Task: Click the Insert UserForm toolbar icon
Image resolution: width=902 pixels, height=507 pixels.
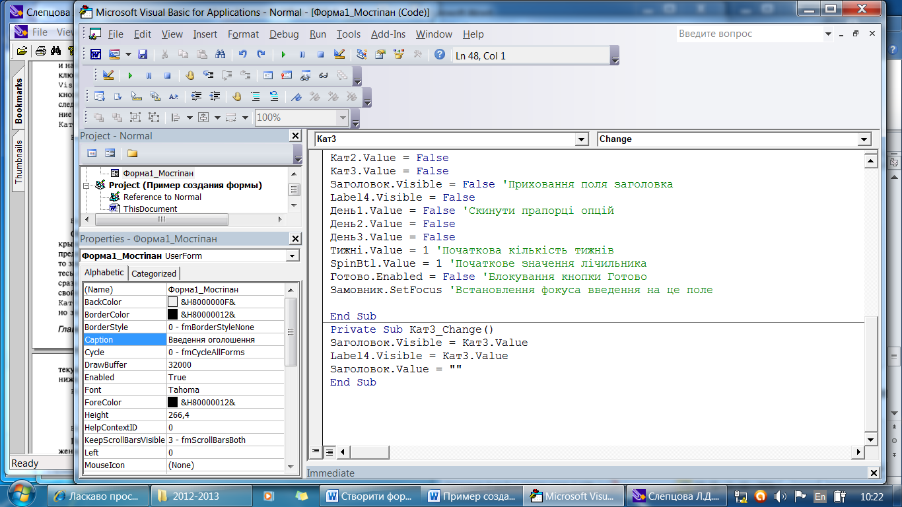Action: 114,55
